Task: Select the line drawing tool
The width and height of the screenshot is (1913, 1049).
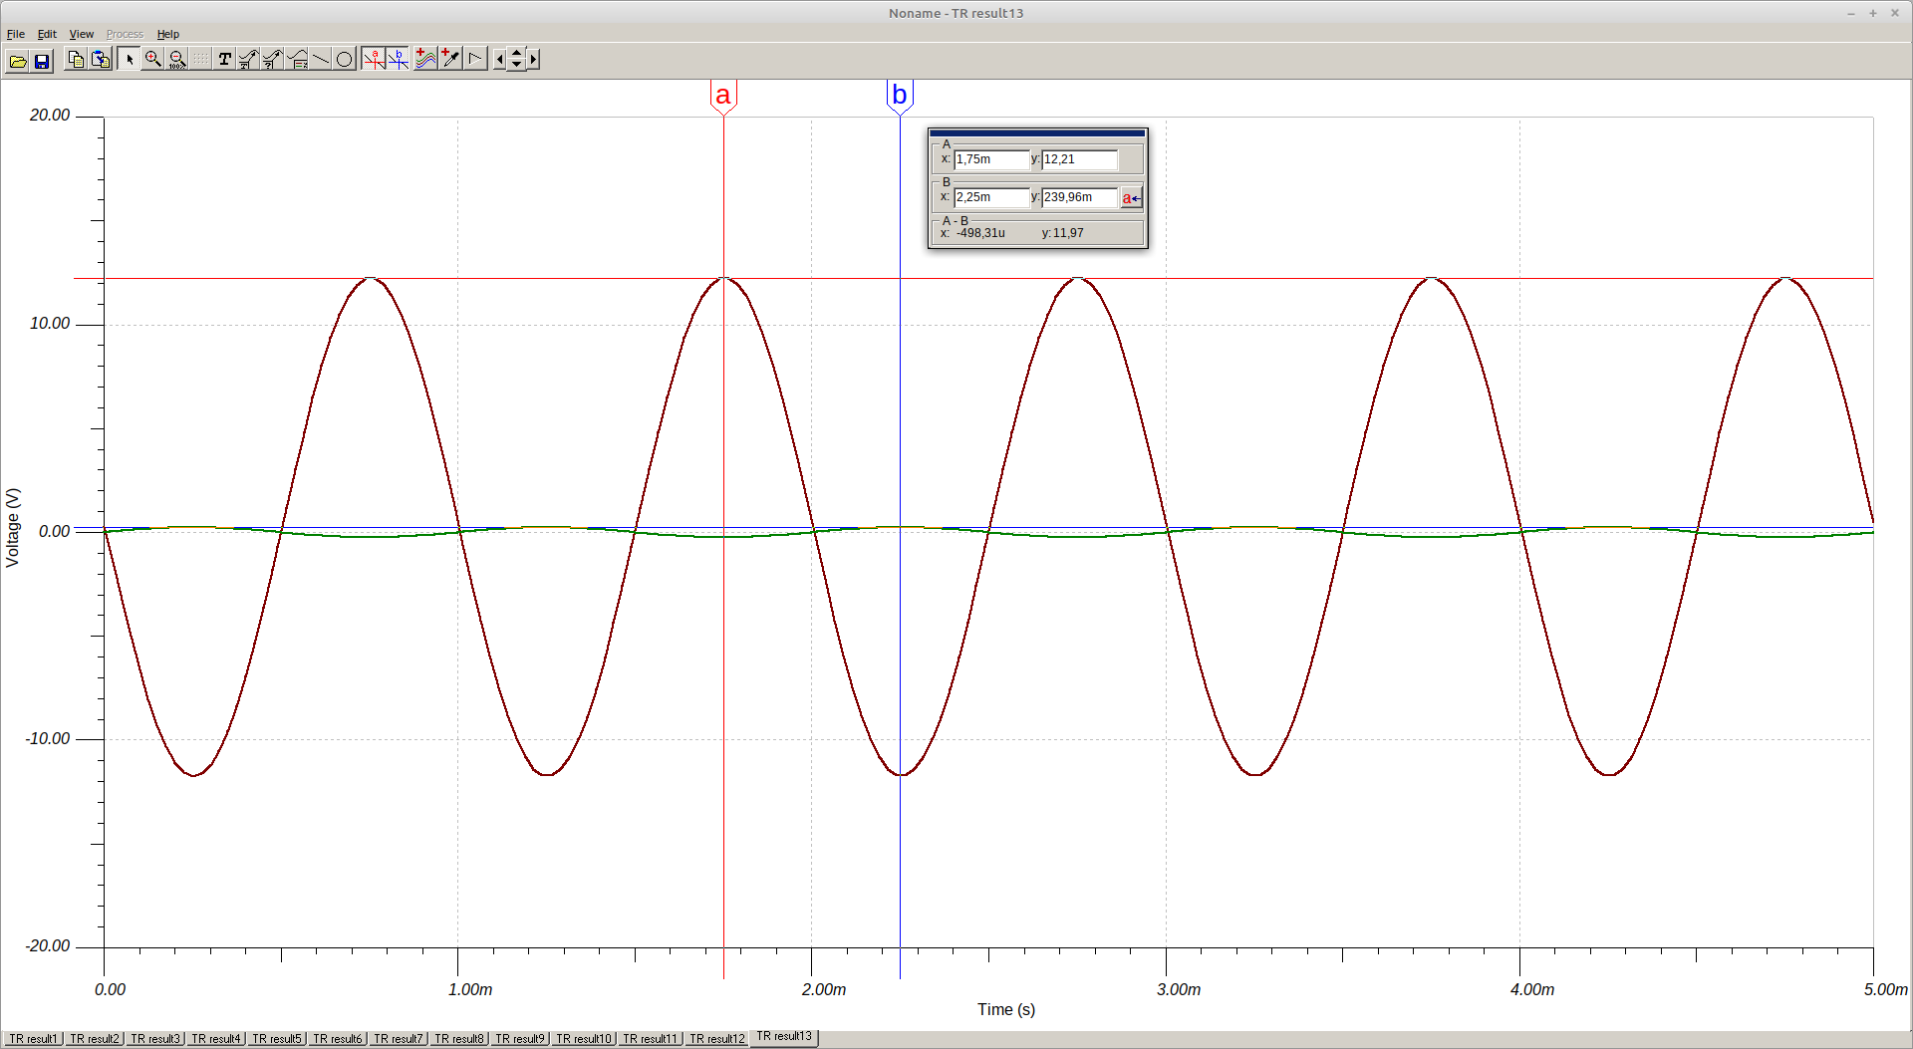Action: tap(321, 60)
